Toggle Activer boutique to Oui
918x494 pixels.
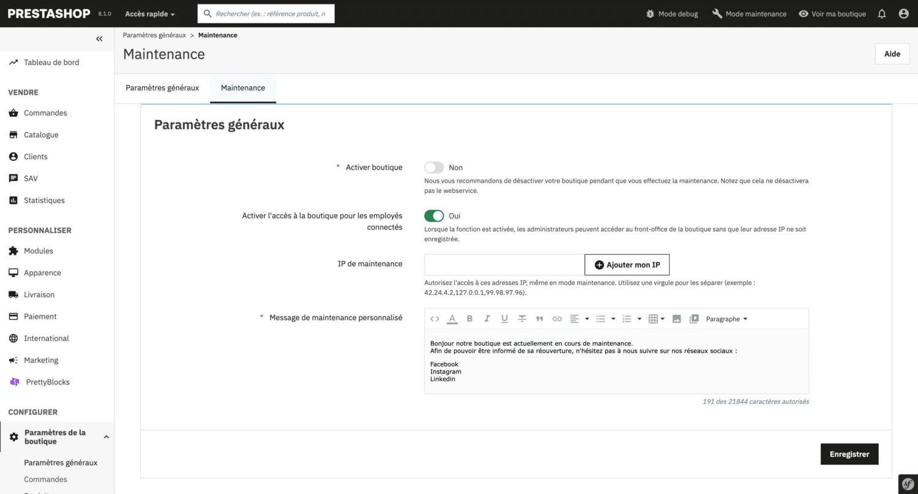[x=434, y=167]
